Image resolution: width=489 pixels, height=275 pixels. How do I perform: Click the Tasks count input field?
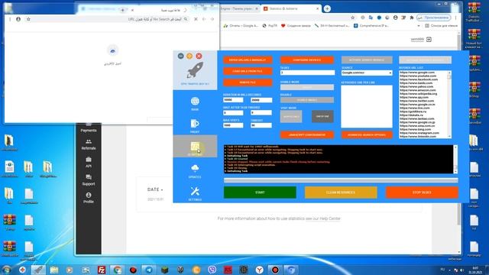[x=307, y=73]
